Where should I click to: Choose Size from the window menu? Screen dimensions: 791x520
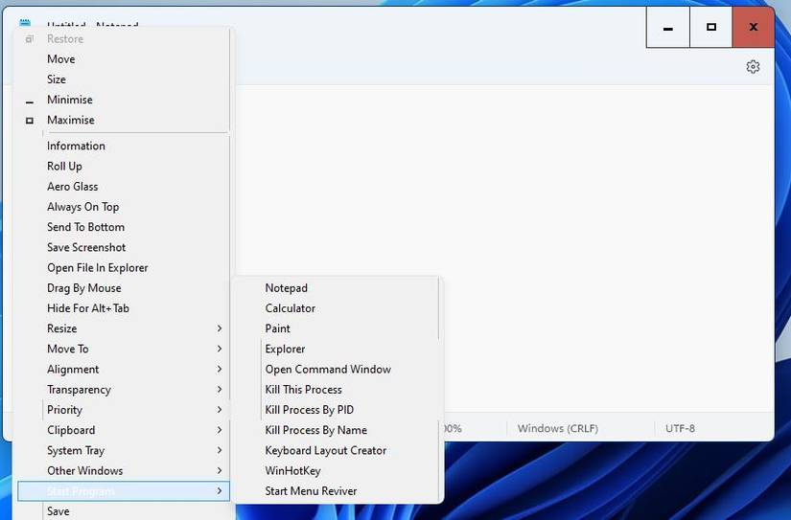pyautogui.click(x=123, y=79)
